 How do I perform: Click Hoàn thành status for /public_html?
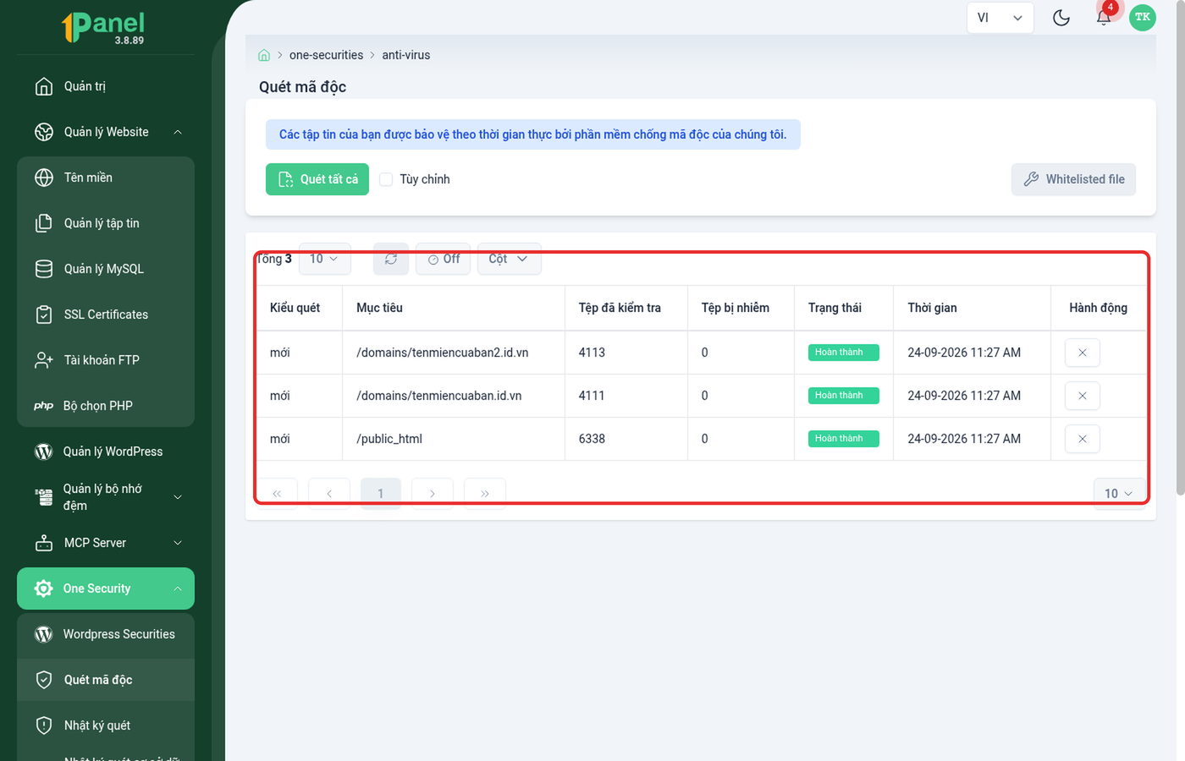tap(843, 439)
